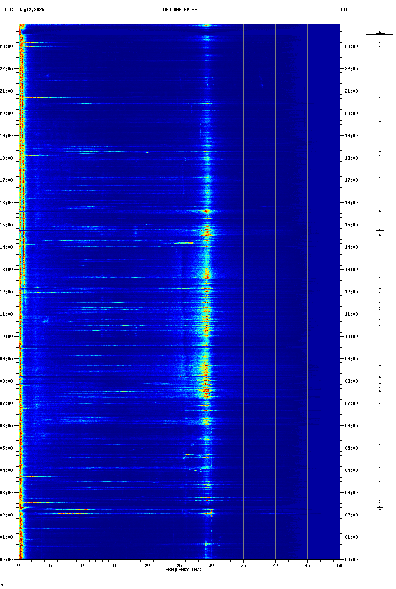The width and height of the screenshot is (396, 589).
Task: Click the left-axis 12:00 time label
Action: [6, 292]
